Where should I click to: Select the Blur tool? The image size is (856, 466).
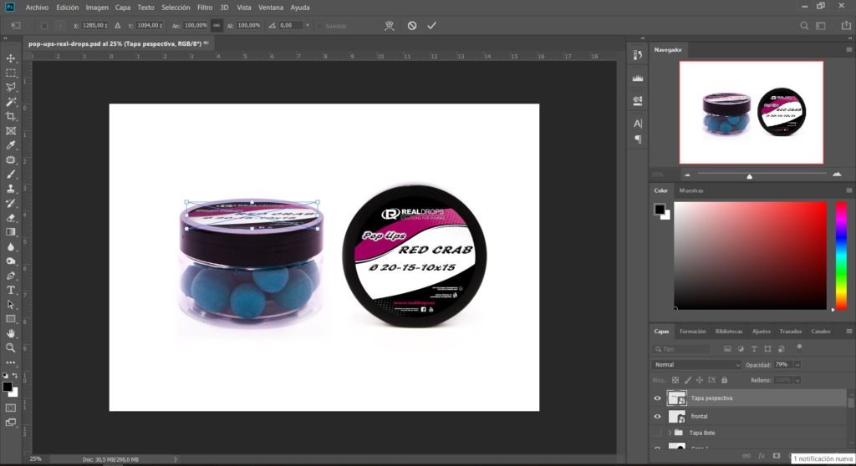tap(10, 246)
